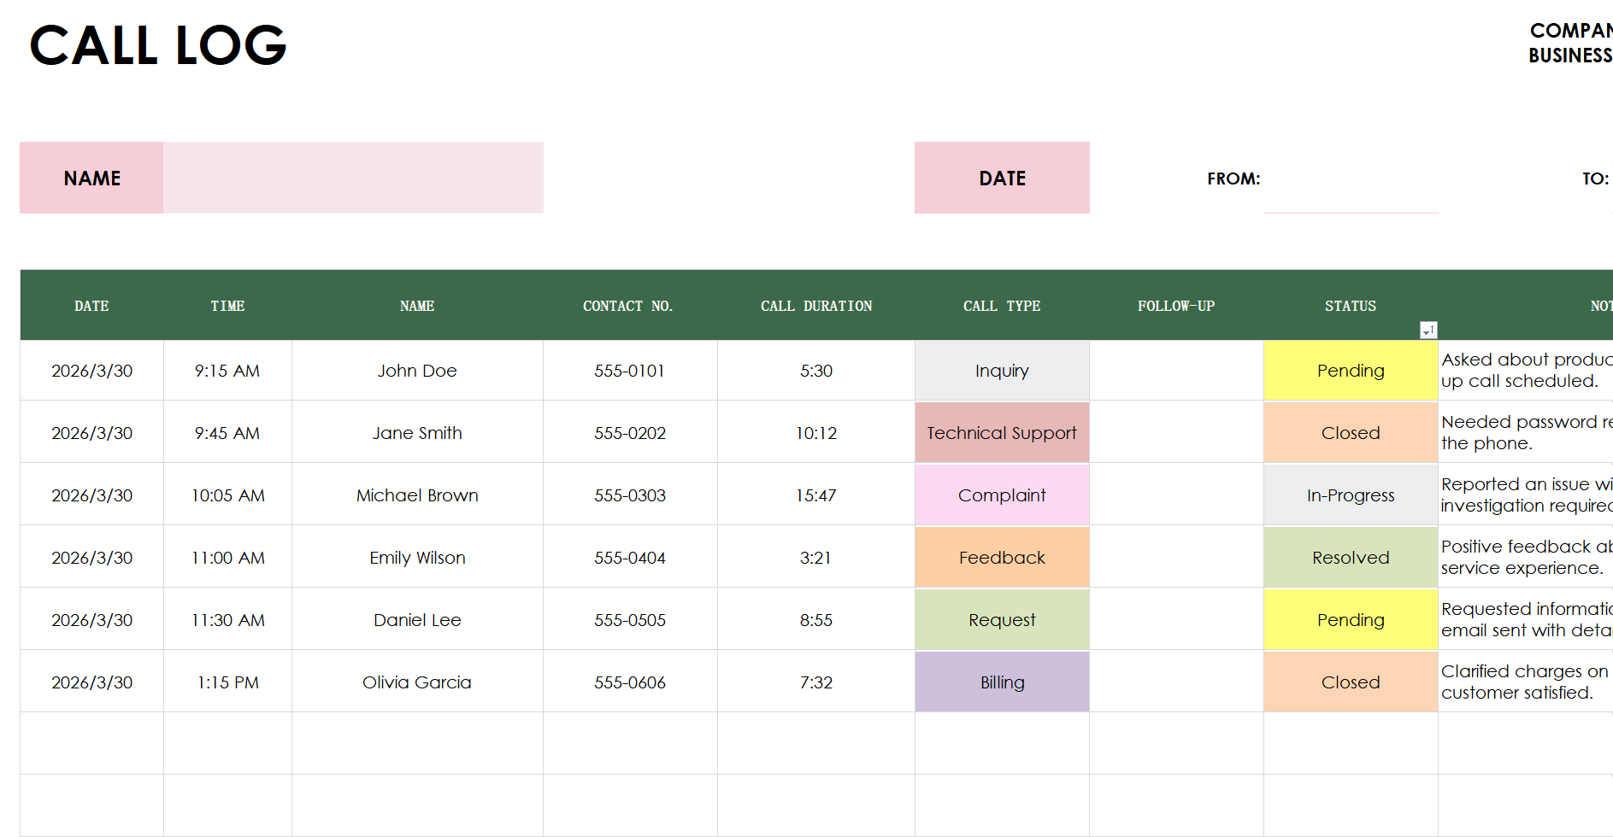This screenshot has height=837, width=1613.
Task: Click the DATE column header
Action: pyautogui.click(x=91, y=306)
